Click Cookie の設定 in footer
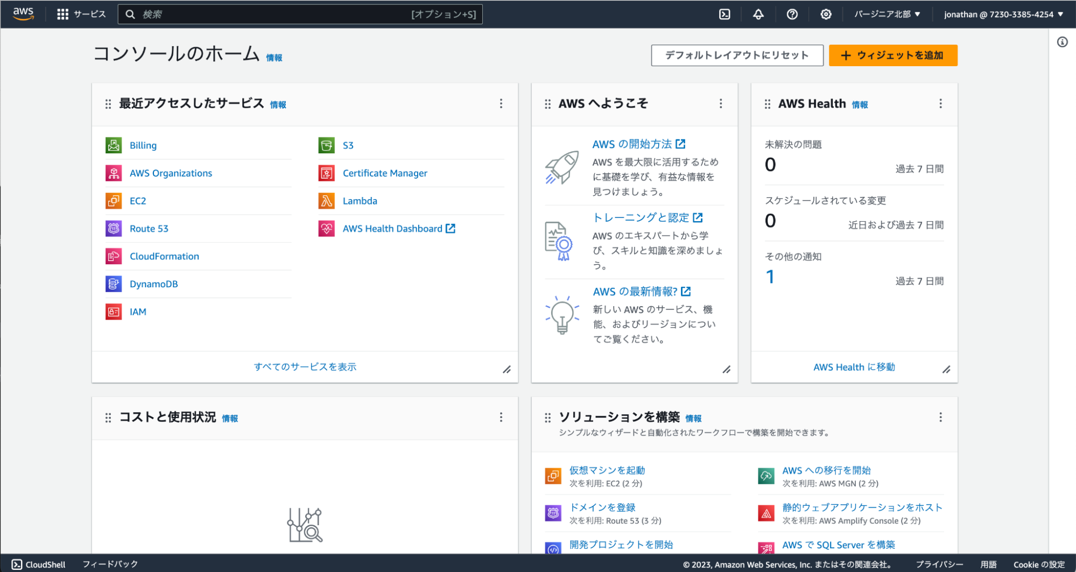1076x572 pixels. click(1039, 564)
